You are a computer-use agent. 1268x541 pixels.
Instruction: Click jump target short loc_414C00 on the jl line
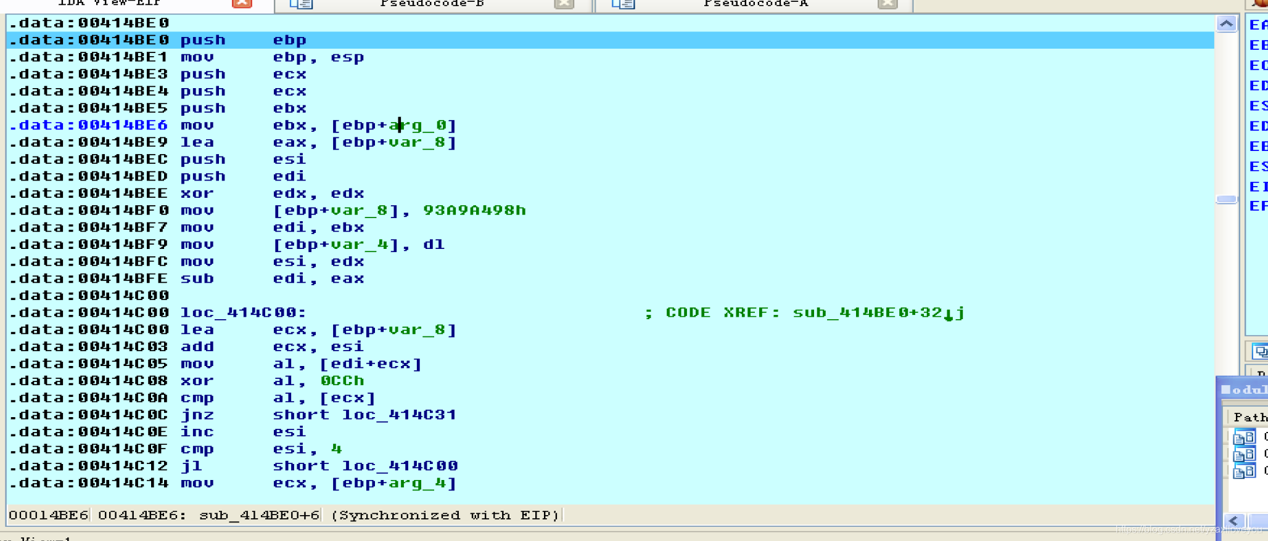[365, 466]
